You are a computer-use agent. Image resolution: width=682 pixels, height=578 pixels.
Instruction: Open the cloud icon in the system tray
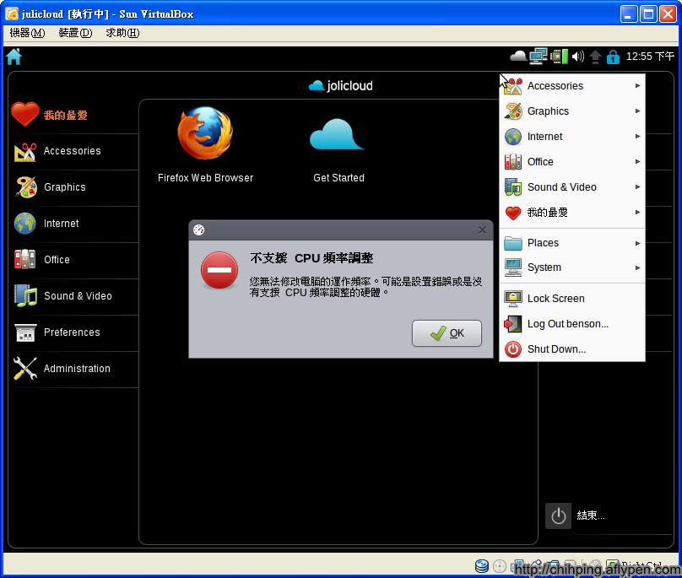pyautogui.click(x=518, y=56)
